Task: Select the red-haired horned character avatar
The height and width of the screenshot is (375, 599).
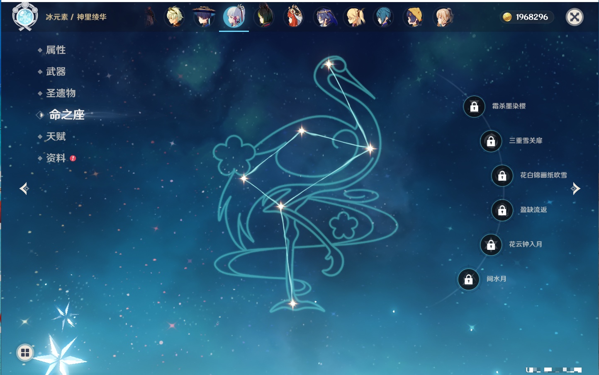Action: pos(294,17)
